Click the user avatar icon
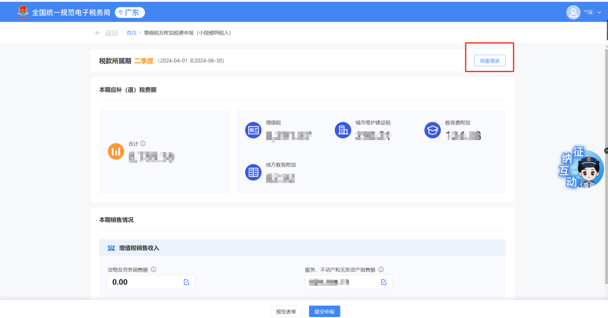This screenshot has width=608, height=318. [573, 12]
